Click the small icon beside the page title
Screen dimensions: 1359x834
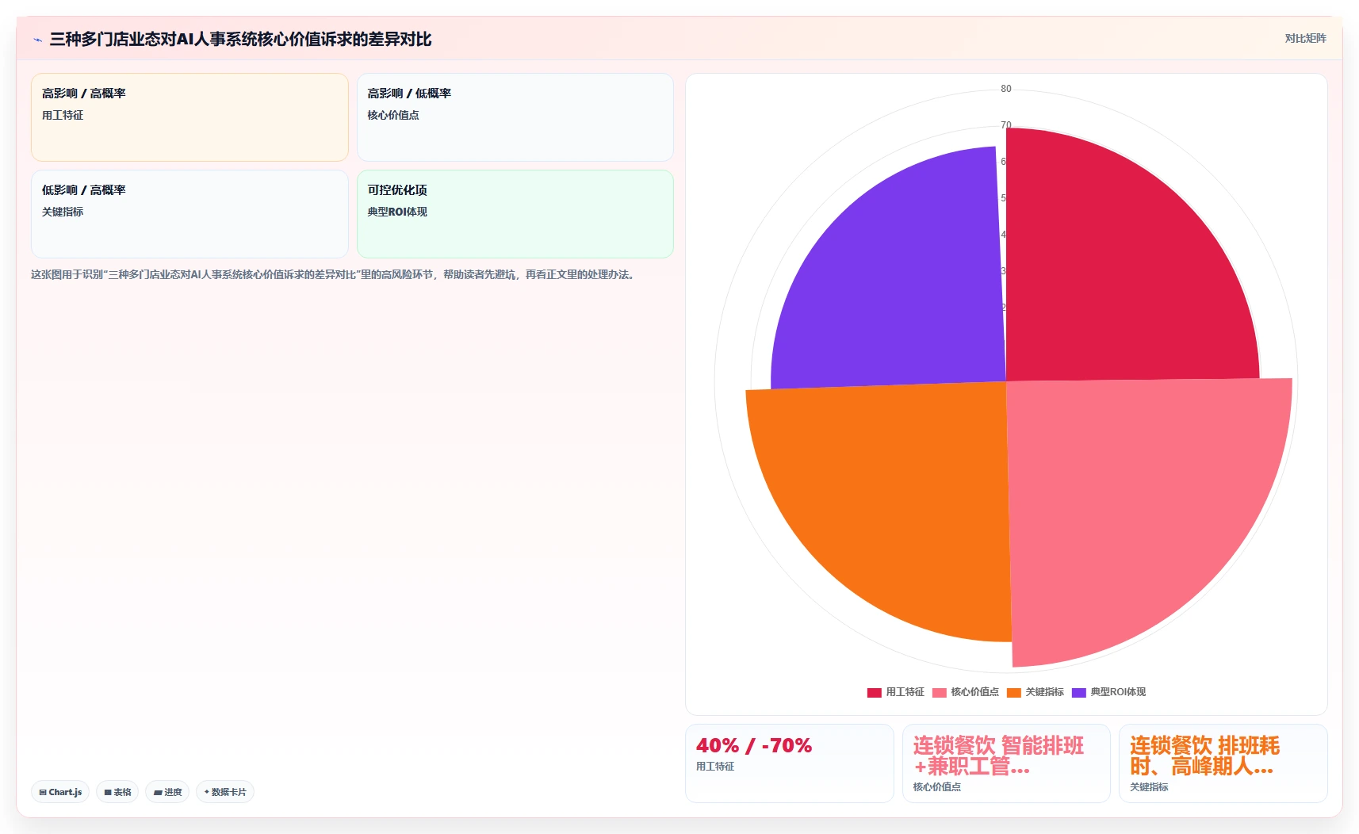pyautogui.click(x=37, y=40)
